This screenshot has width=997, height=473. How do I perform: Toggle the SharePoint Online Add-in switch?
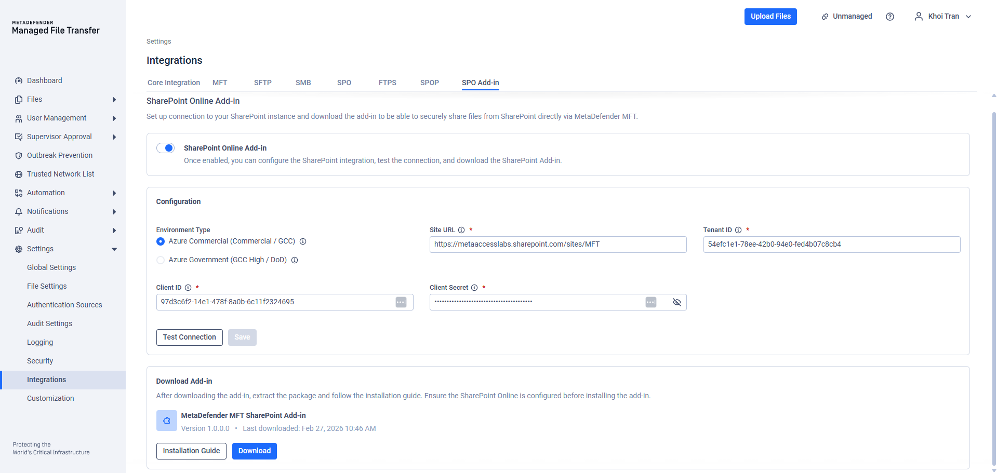(x=166, y=148)
